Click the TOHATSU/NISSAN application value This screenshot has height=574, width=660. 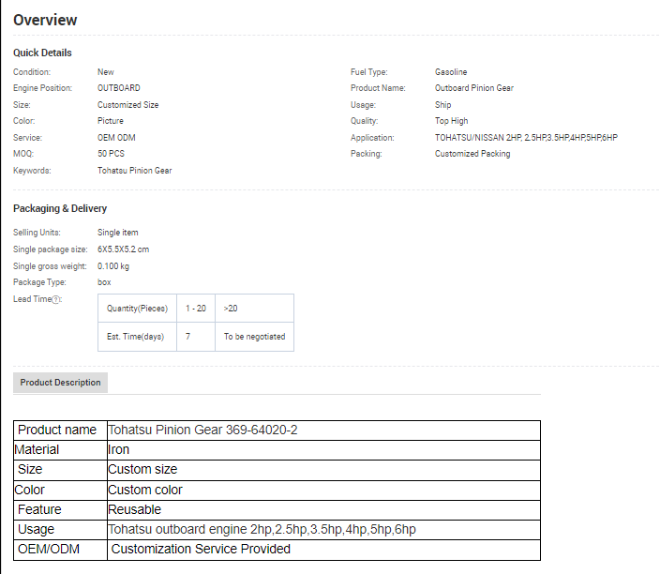(x=526, y=138)
